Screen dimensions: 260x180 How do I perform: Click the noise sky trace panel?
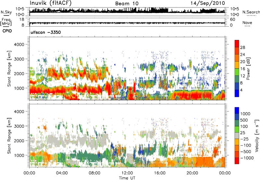point(127,12)
